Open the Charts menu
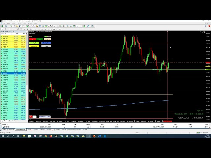 (19, 23)
